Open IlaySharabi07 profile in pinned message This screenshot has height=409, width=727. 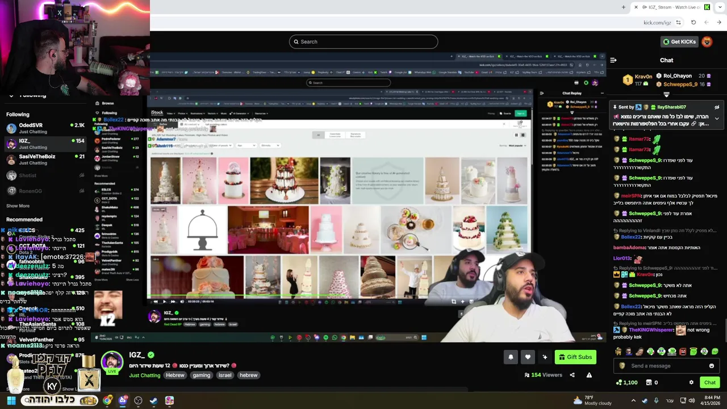coord(671,107)
